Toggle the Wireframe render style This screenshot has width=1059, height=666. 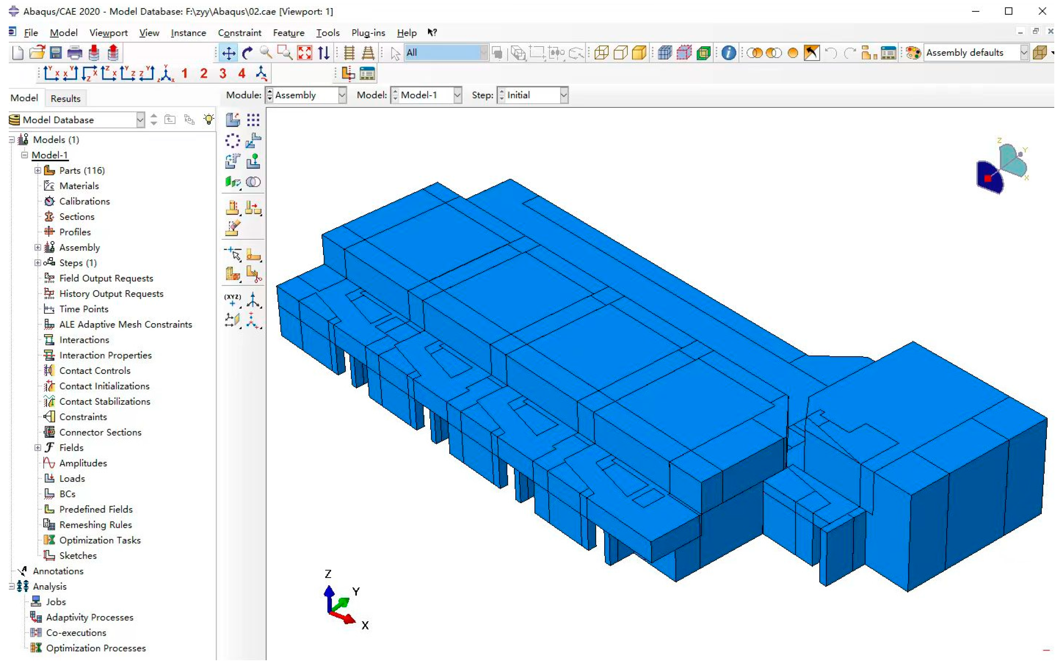[x=601, y=53]
